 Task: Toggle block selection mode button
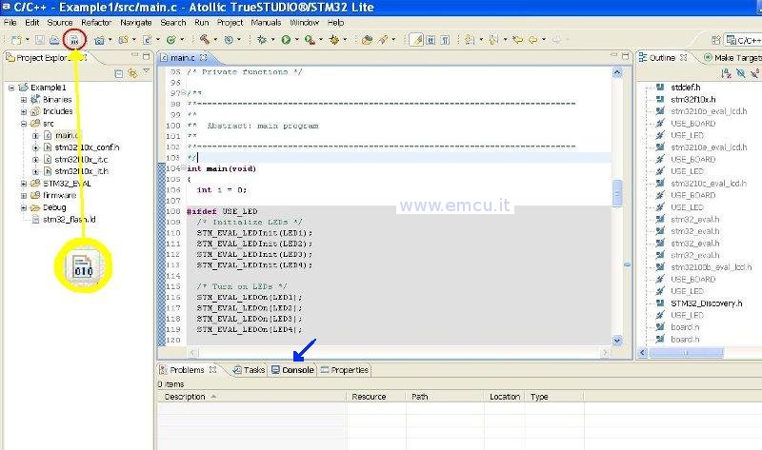point(431,40)
